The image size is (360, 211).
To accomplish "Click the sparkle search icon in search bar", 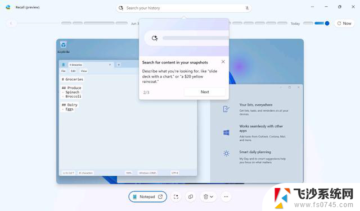I will pos(121,8).
